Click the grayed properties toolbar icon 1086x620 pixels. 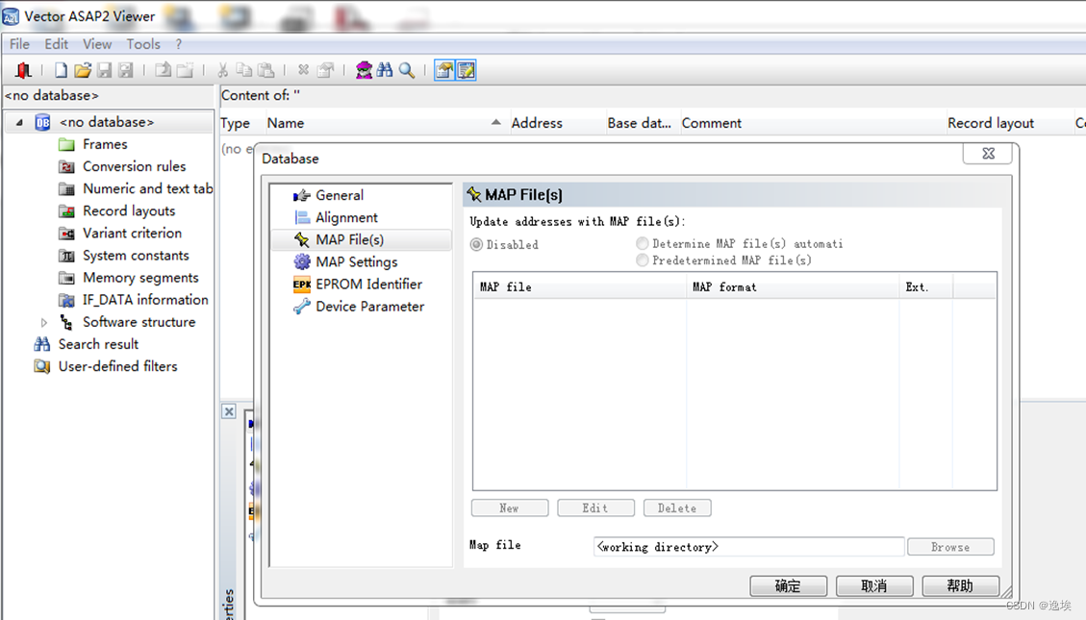(x=325, y=70)
